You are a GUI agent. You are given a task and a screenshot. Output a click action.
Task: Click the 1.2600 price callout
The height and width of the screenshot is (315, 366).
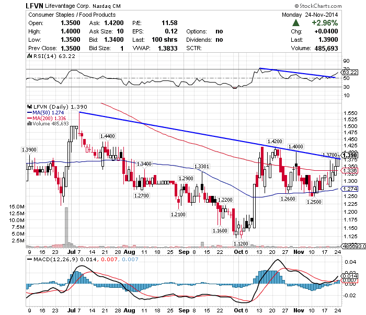pyautogui.click(x=288, y=199)
